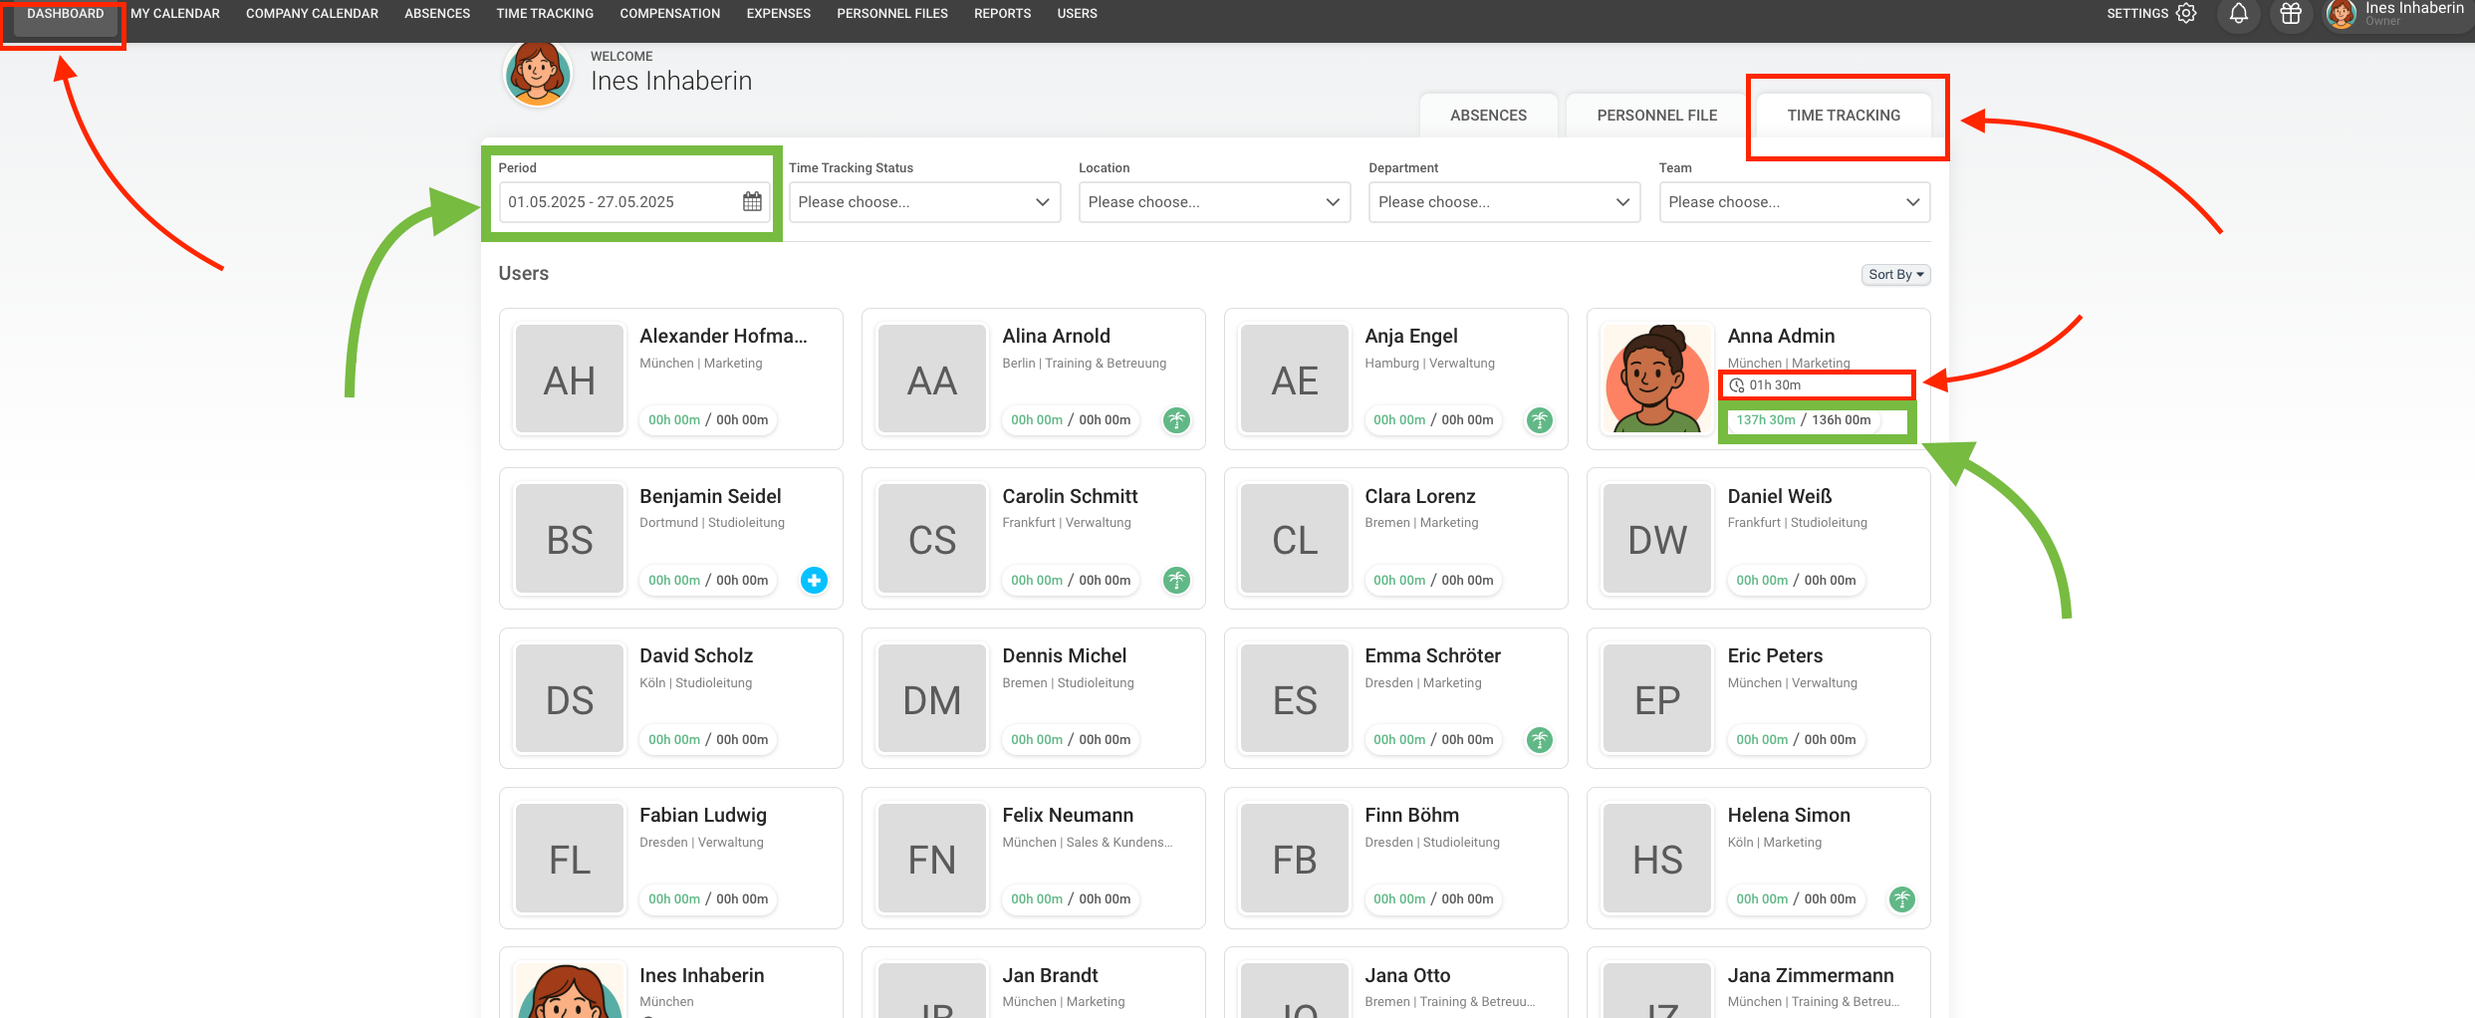This screenshot has height=1018, width=2475.
Task: Open Absences in top navigation bar
Action: point(437,14)
